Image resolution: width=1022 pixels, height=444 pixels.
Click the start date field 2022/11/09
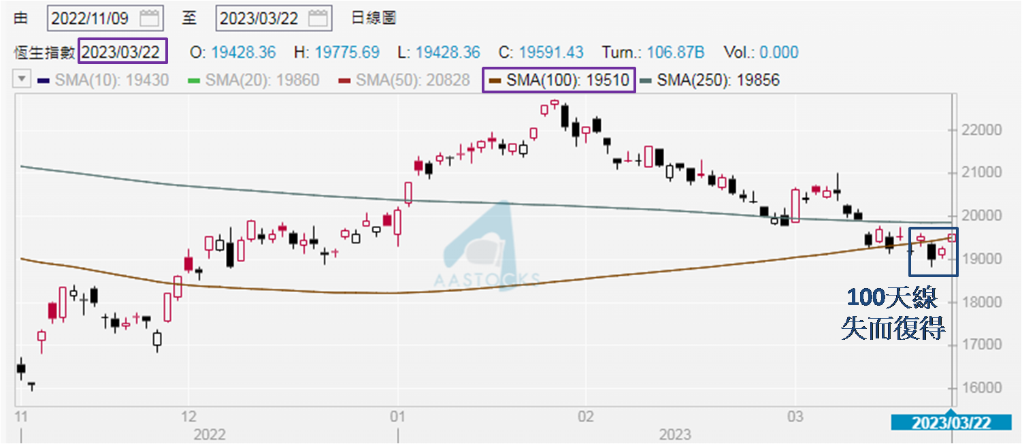[90, 18]
